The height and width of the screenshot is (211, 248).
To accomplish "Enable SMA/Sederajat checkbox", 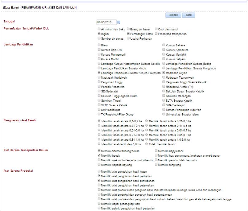I will coord(164,104).
